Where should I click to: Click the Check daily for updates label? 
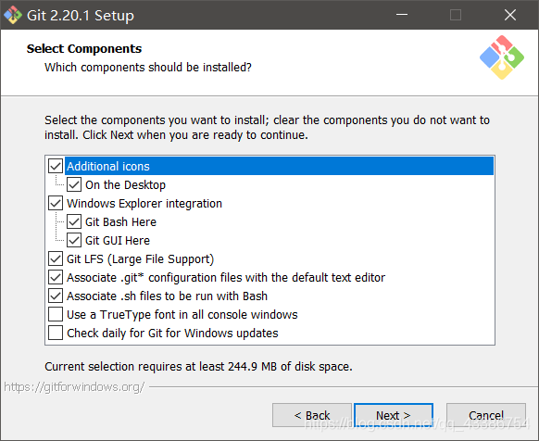(172, 334)
